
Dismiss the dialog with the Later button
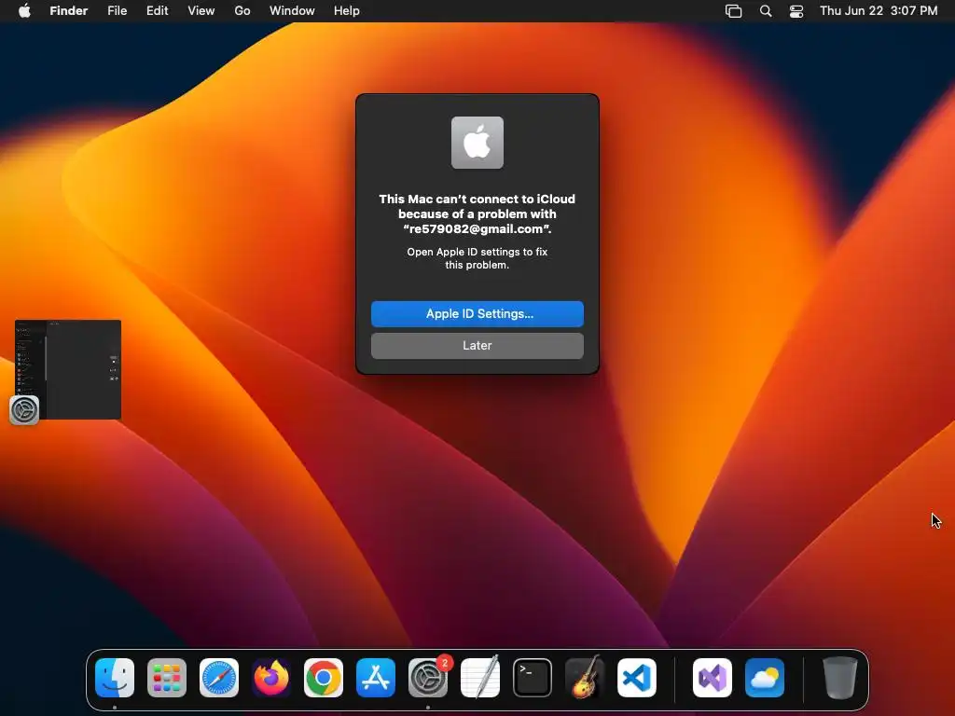477,346
